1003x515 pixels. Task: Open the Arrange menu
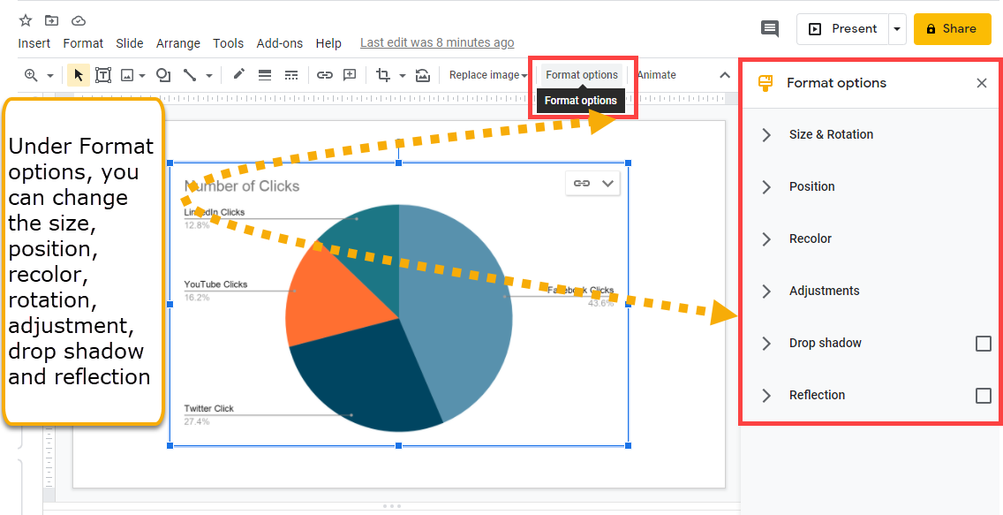[x=178, y=42]
